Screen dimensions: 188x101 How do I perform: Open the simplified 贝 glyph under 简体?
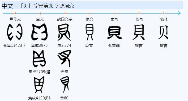pyautogui.click(x=163, y=32)
